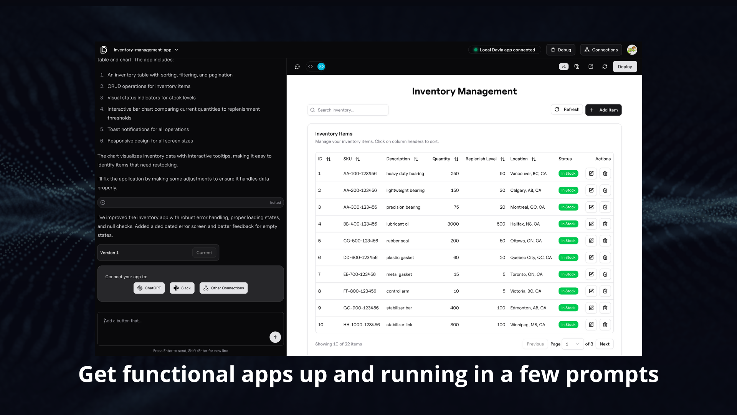This screenshot has width=737, height=415.
Task: Edit the plastic gasket item
Action: [x=591, y=257]
